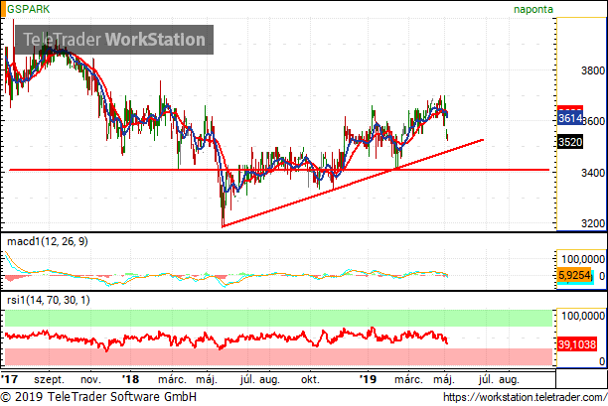Click the 3400 price axis label
Viewport: 608px width, 406px height.
pyautogui.click(x=593, y=173)
